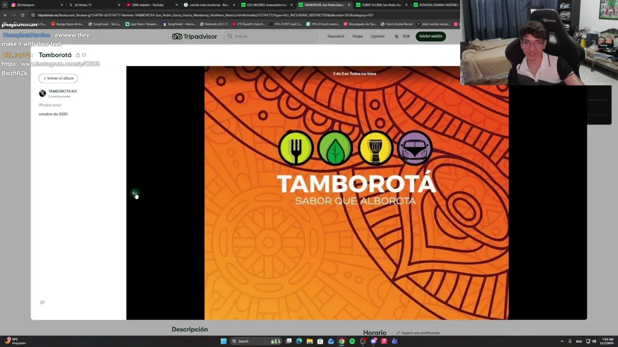Go back with the browser back arrow
618x347 pixels.
pyautogui.click(x=5, y=15)
